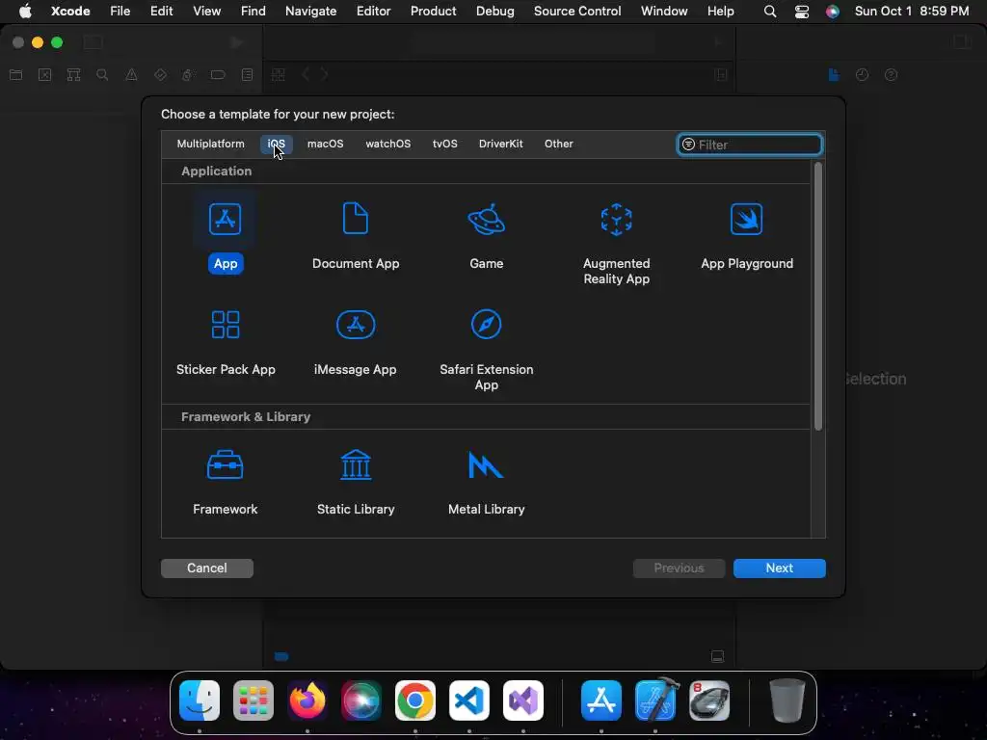Screen dimensions: 987x740
Task: Switch to the Multiplatform tab
Action: point(210,144)
